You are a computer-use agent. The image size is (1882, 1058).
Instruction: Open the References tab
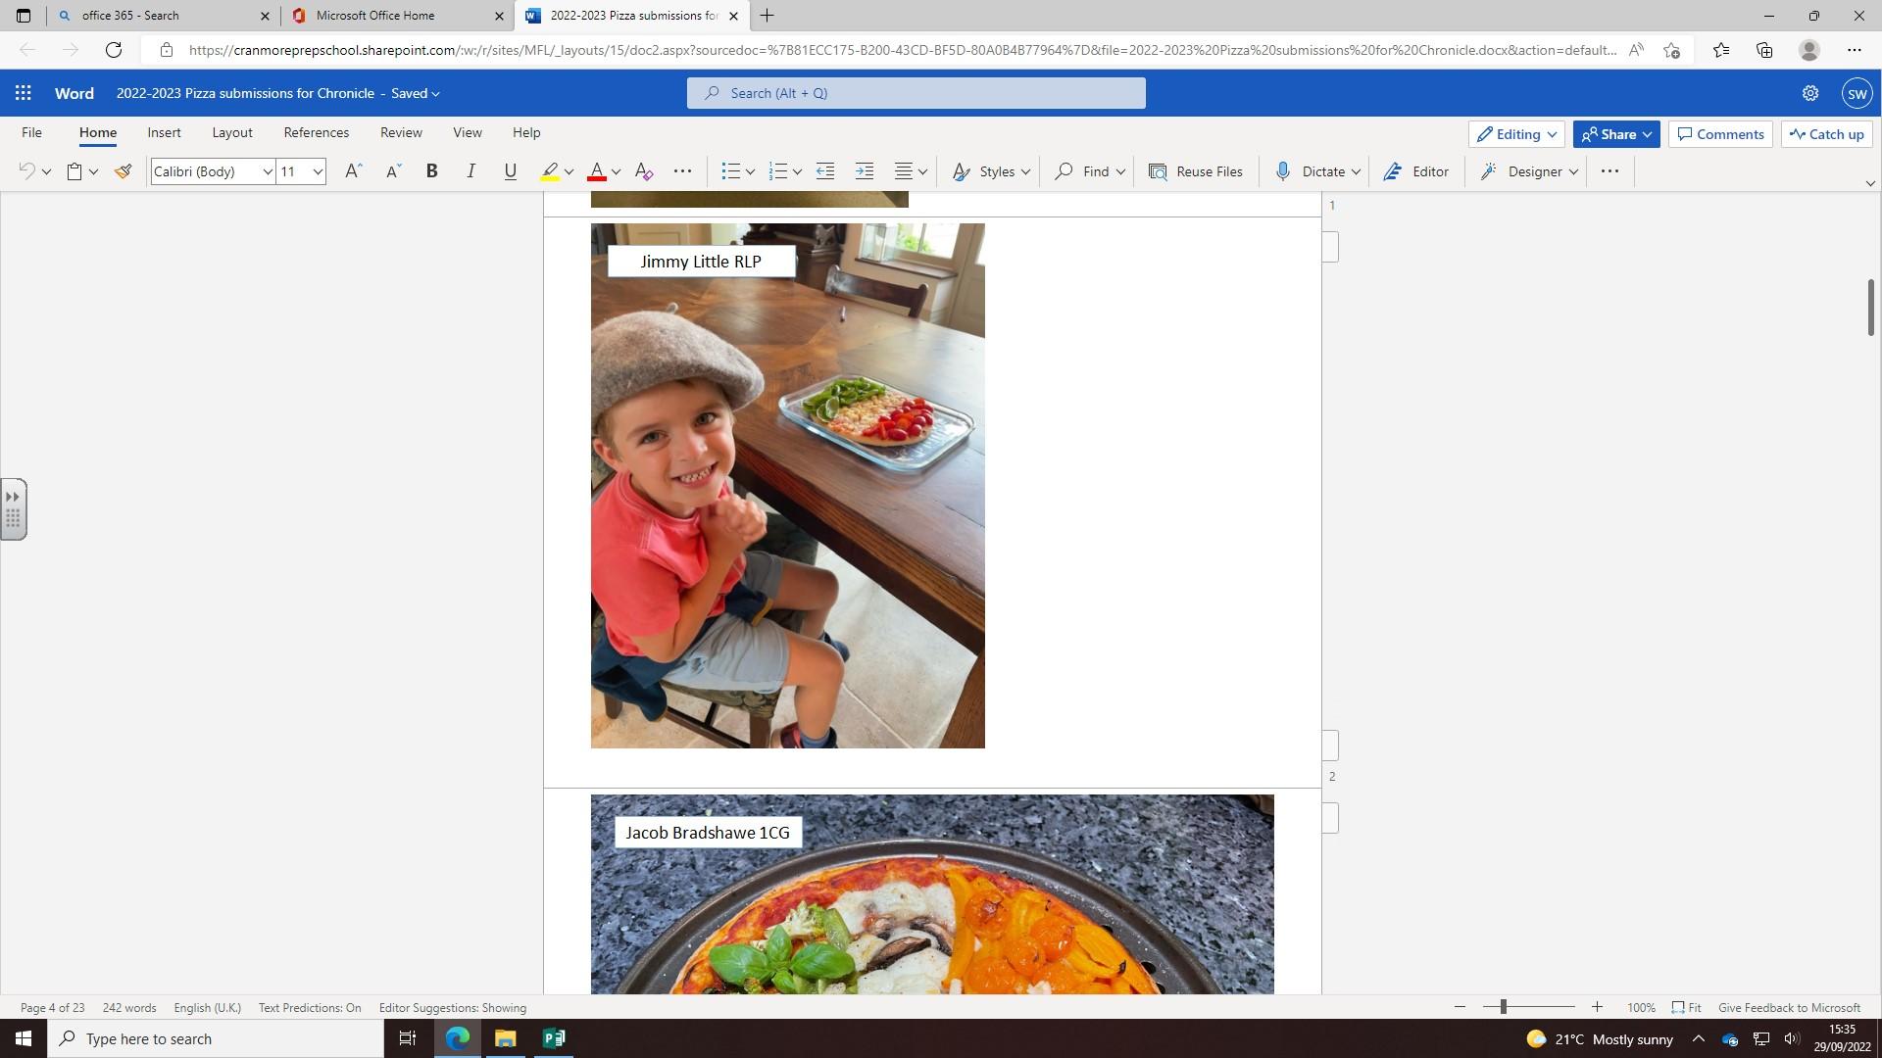pos(316,132)
